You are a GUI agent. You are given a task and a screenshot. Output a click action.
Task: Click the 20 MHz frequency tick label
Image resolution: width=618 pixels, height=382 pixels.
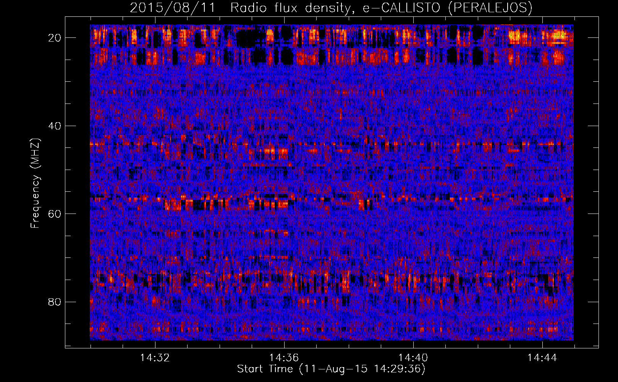click(x=55, y=38)
